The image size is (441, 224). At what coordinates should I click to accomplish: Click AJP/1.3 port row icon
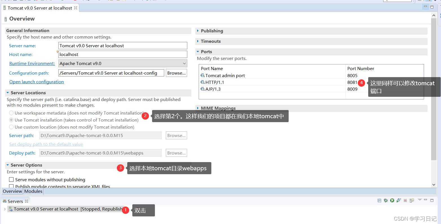click(x=203, y=89)
